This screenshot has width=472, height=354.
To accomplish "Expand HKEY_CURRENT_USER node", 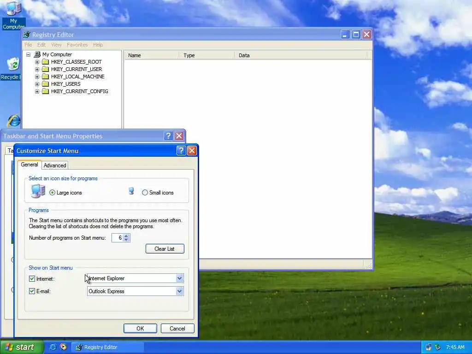I will (x=37, y=69).
